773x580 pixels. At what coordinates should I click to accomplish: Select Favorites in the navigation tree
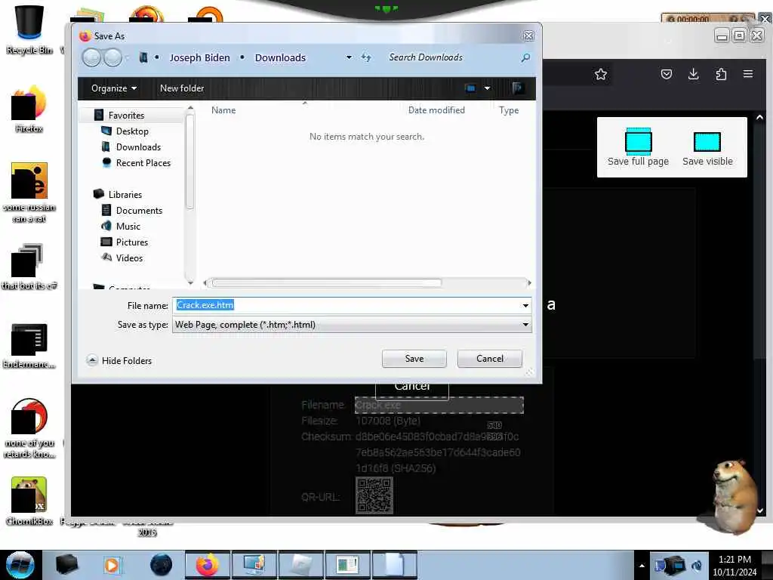[126, 116]
